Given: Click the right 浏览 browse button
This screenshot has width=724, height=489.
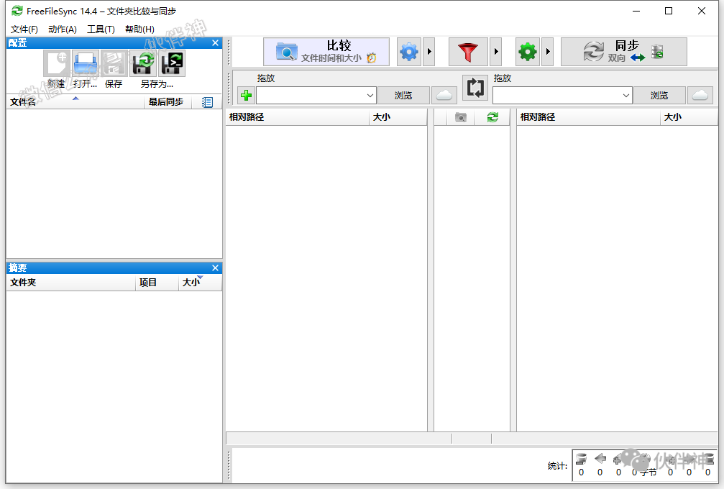Looking at the screenshot, I should (659, 96).
